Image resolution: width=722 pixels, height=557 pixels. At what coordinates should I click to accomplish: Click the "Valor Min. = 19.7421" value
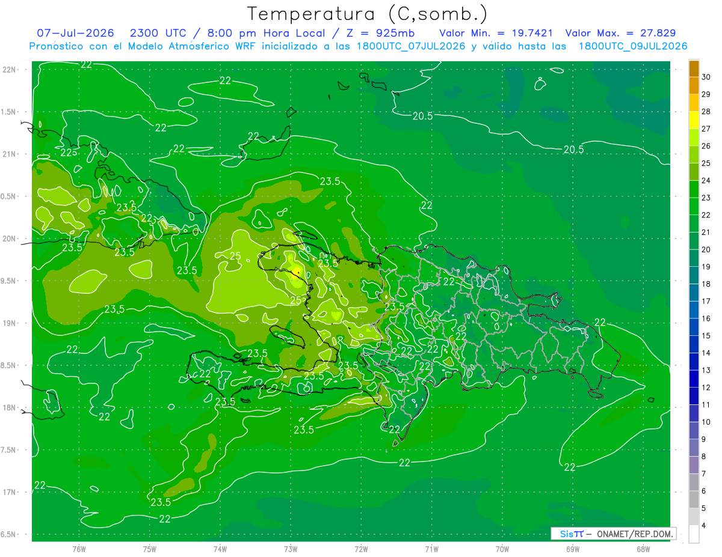496,33
